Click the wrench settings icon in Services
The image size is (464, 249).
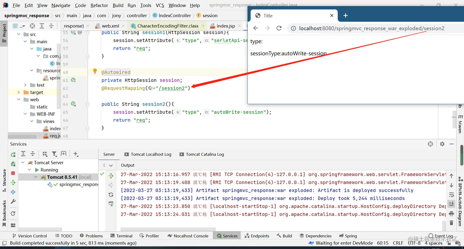(13, 201)
